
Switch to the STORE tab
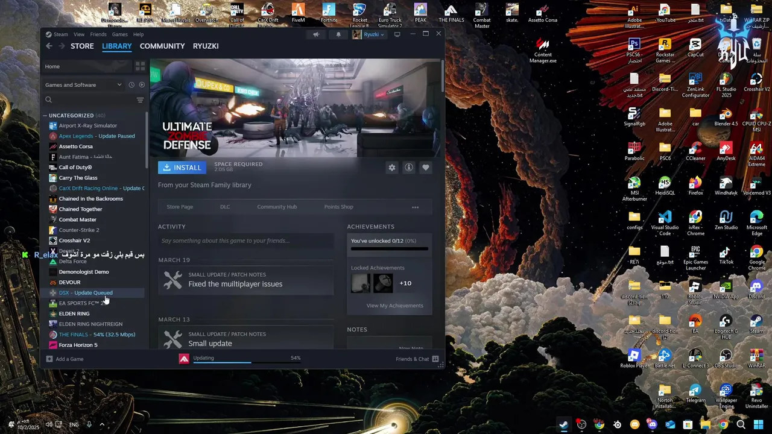82,46
